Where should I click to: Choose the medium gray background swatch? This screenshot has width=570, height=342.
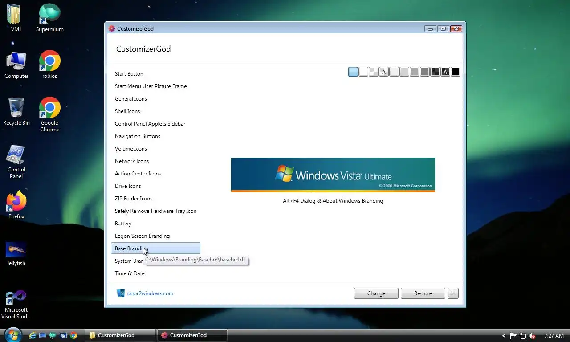click(415, 72)
